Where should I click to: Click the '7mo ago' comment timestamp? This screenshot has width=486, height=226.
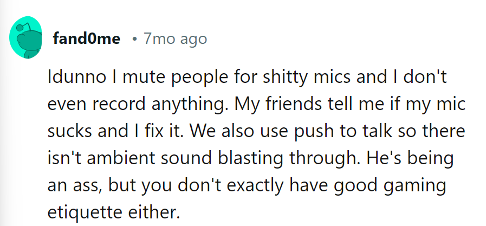coord(175,39)
